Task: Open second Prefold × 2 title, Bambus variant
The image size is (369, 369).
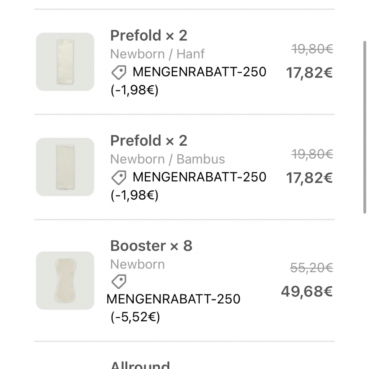Action: pos(149,141)
